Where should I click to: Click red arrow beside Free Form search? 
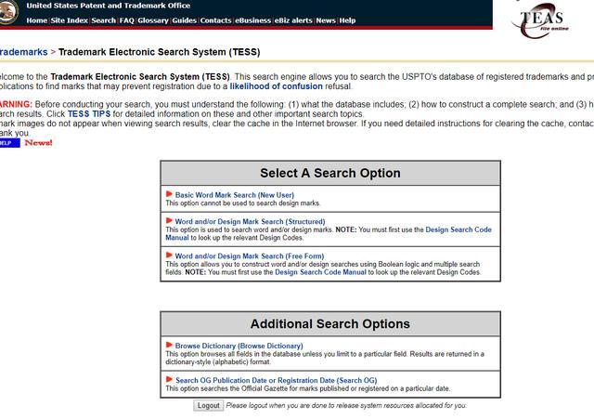(x=169, y=255)
